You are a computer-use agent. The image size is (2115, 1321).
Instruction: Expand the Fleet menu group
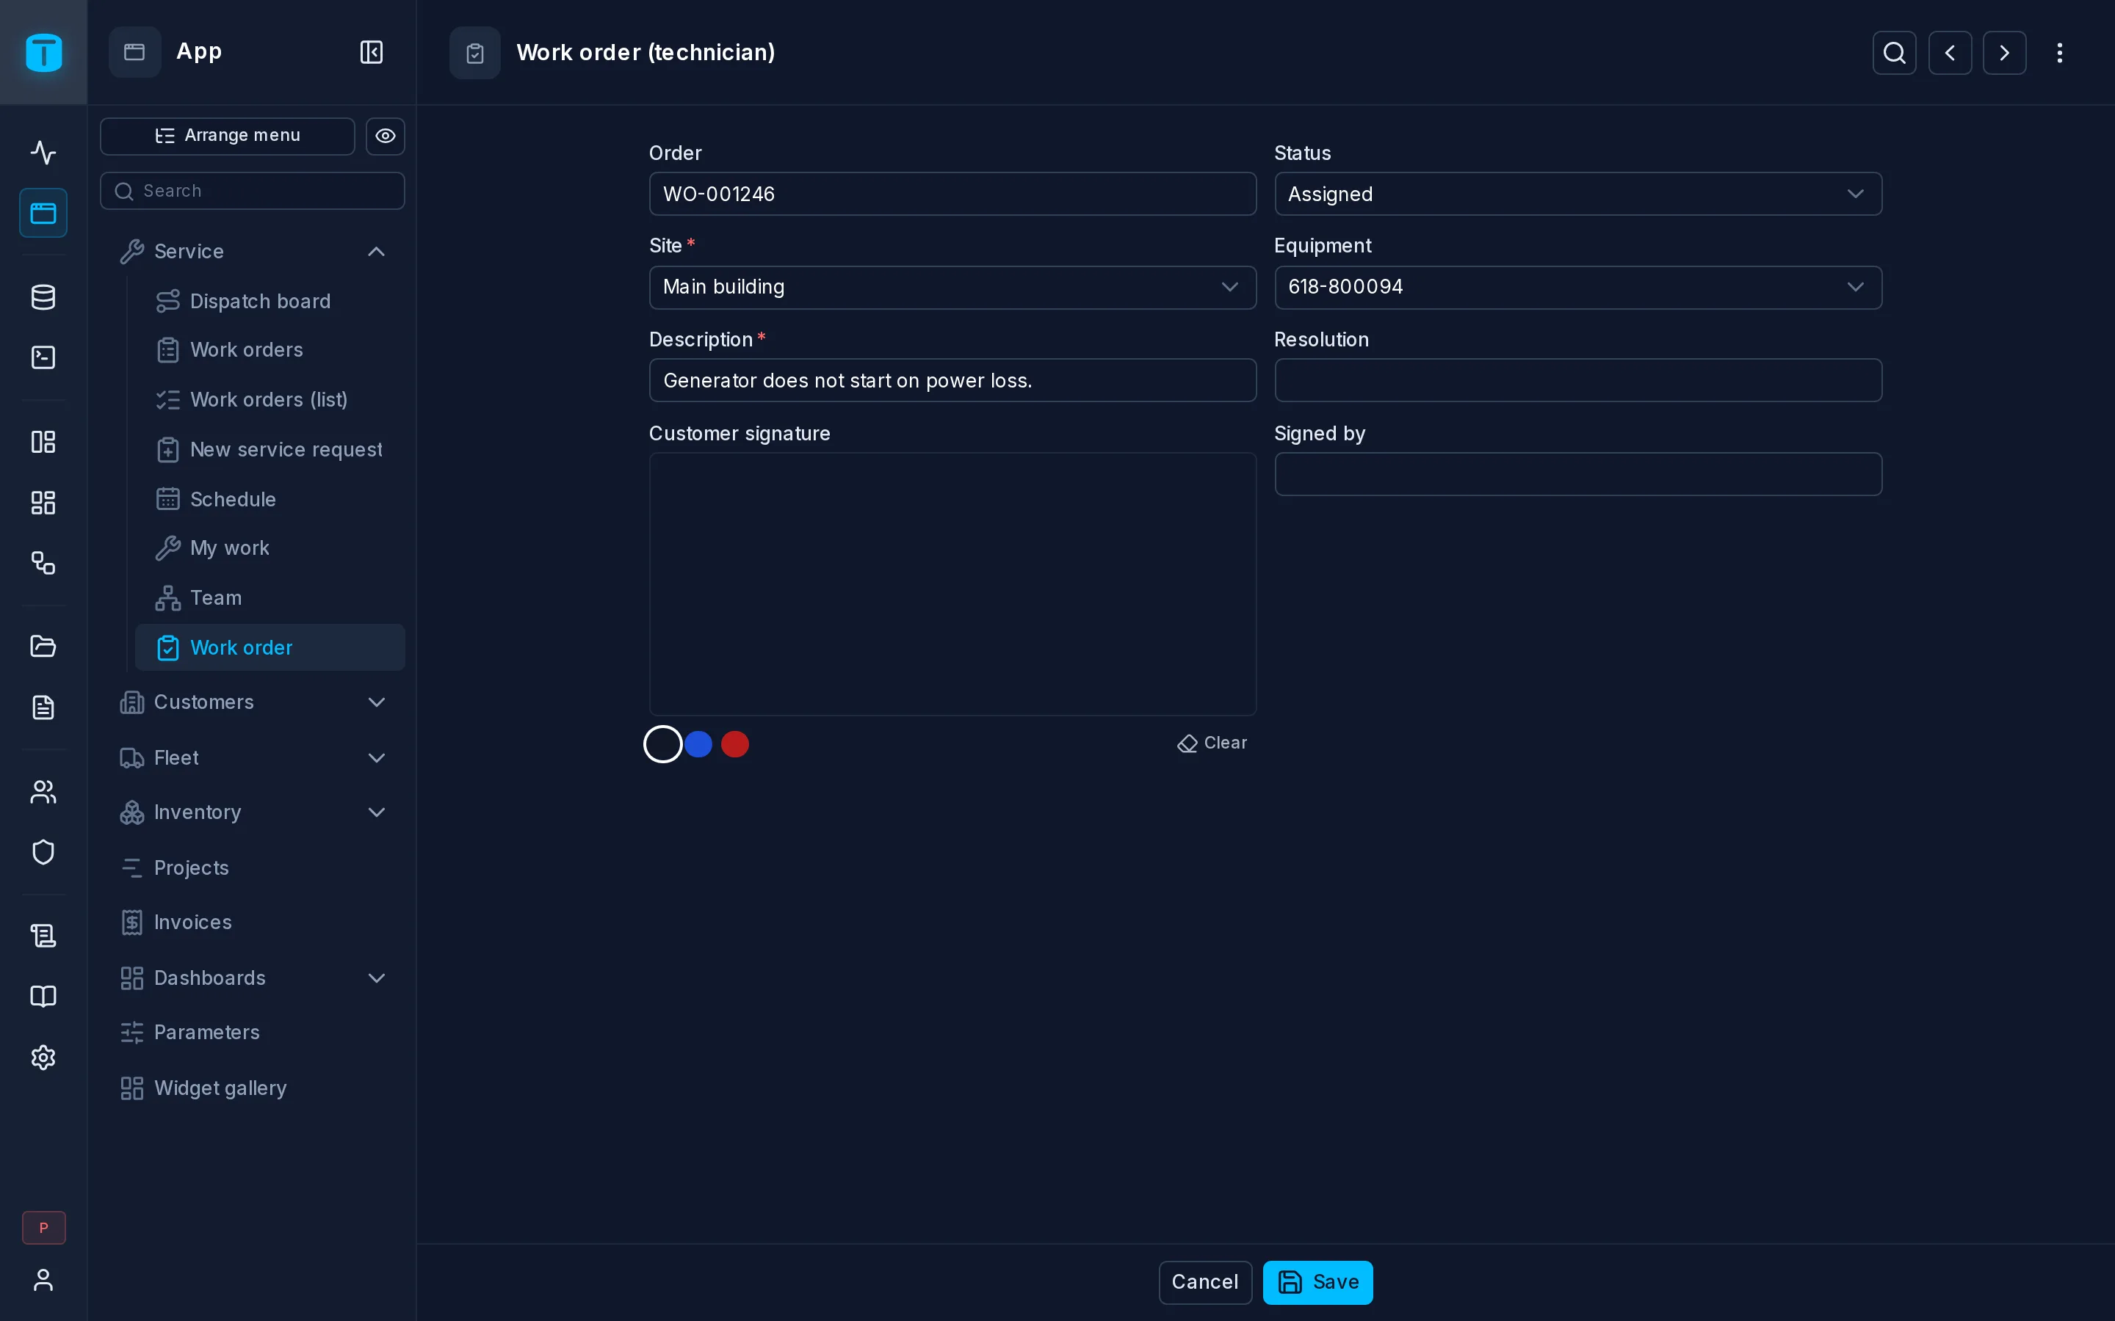click(253, 757)
